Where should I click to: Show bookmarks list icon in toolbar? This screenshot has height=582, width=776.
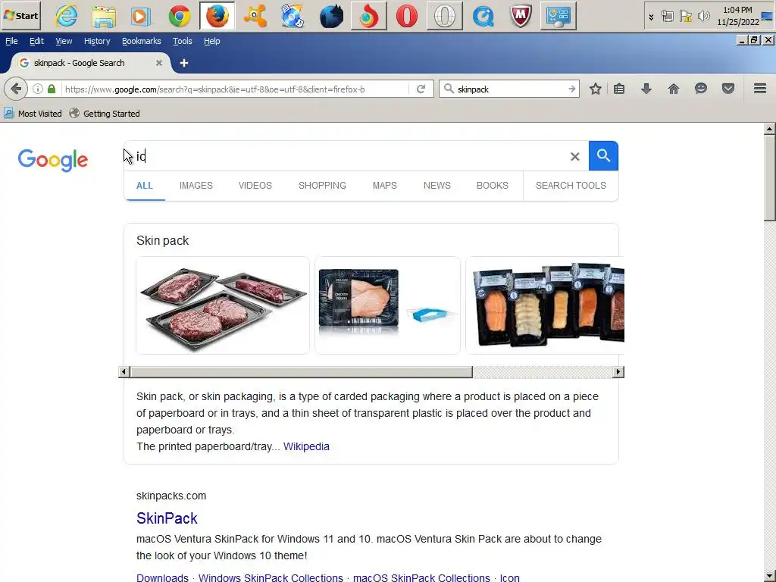pyautogui.click(x=619, y=89)
